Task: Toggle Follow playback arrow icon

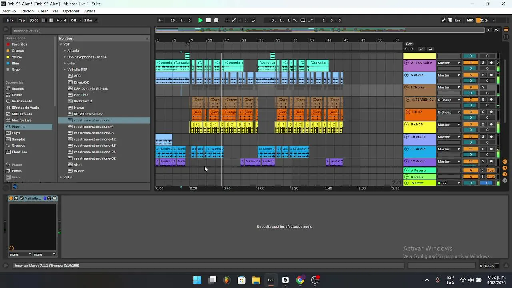Action: pyautogui.click(x=160, y=20)
